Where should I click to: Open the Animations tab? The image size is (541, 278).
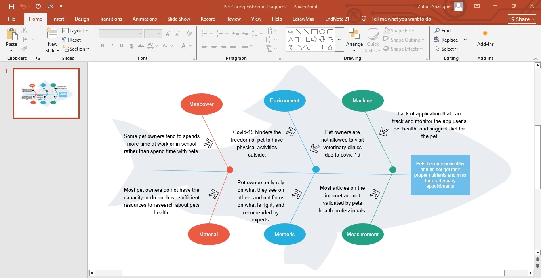(145, 19)
